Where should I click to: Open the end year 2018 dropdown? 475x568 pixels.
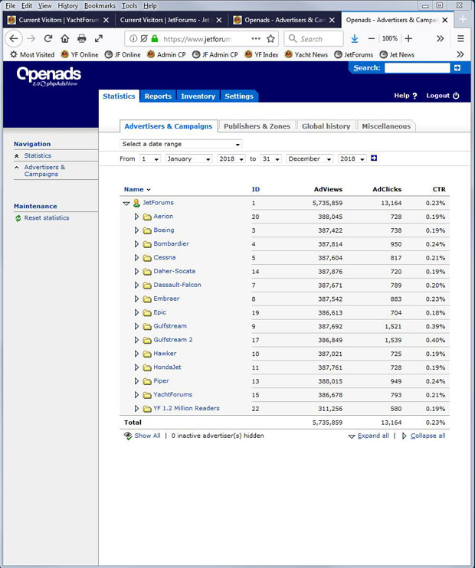tap(352, 158)
